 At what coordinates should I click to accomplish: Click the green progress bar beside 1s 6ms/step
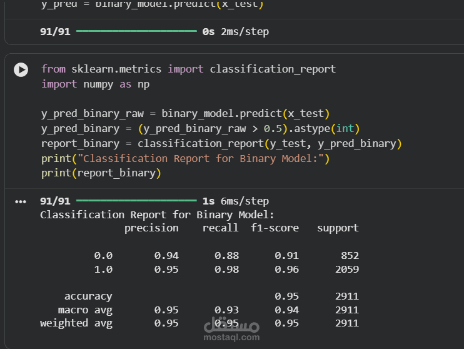[x=136, y=201]
